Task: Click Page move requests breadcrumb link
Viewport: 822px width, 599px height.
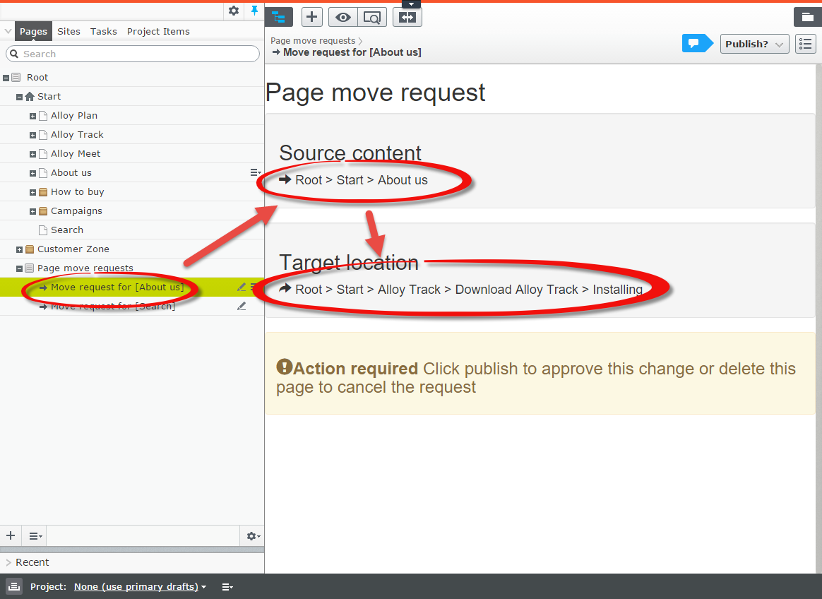Action: 313,41
